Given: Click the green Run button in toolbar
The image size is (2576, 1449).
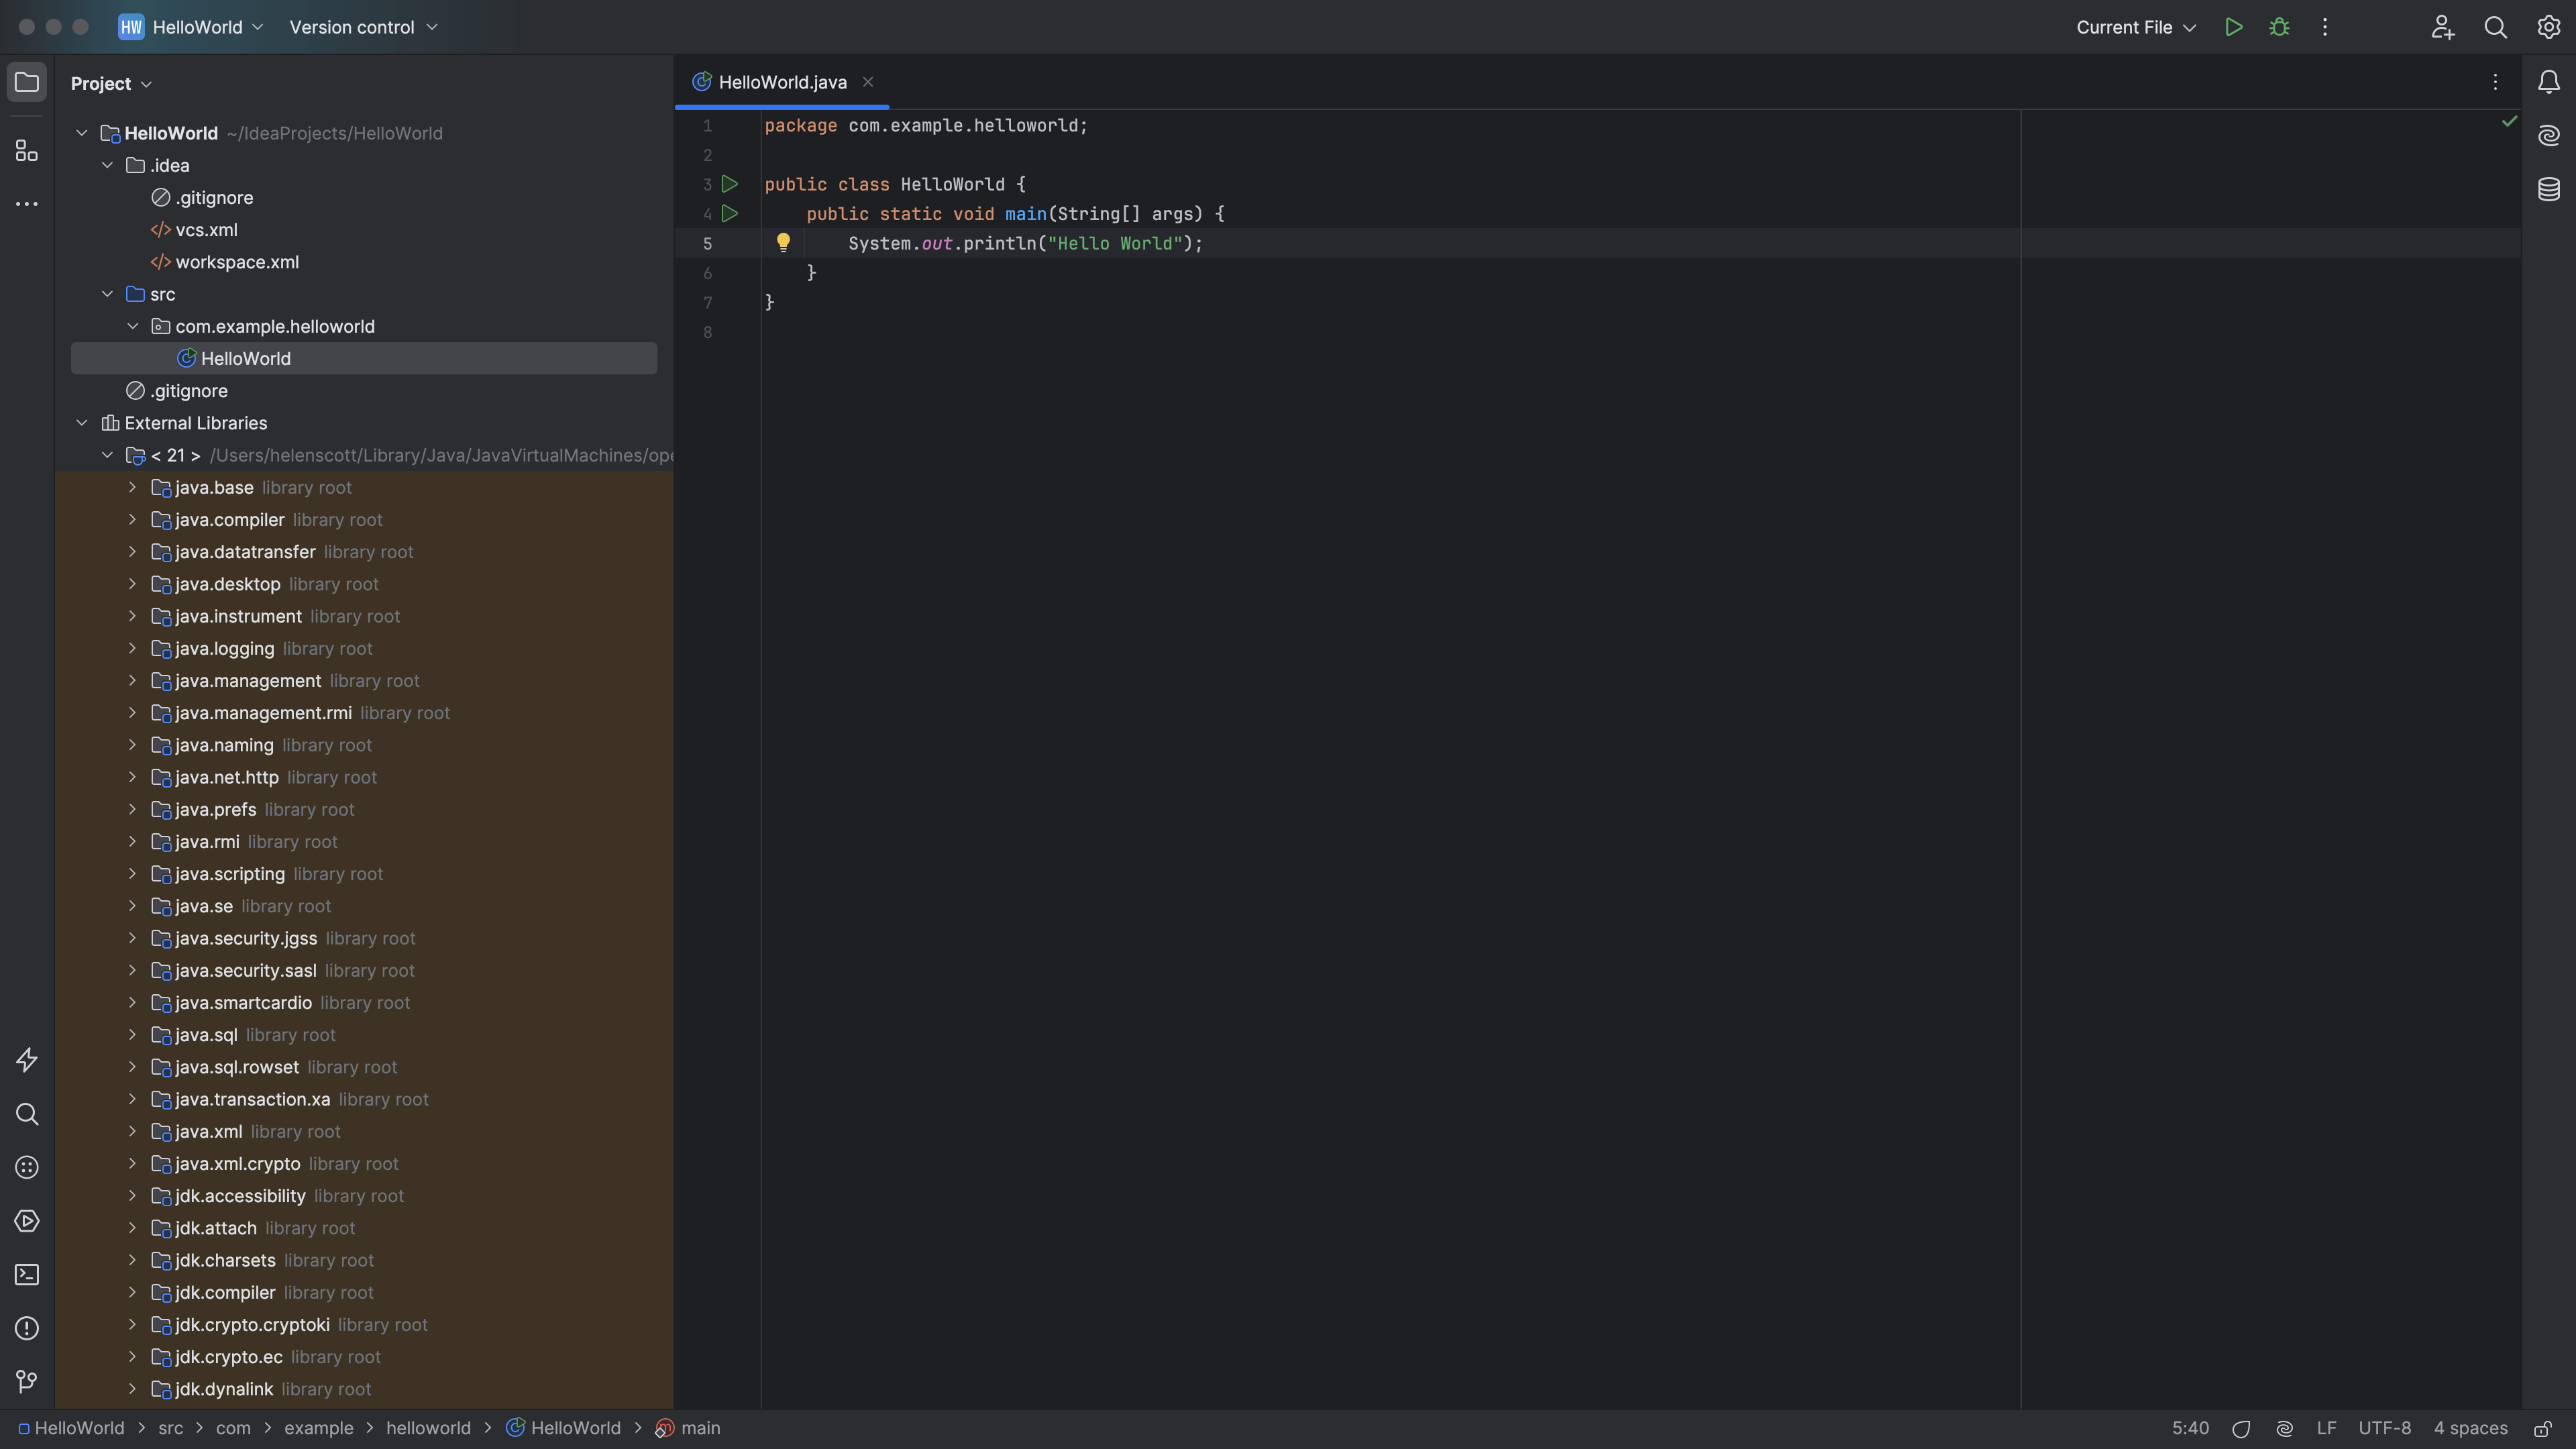Looking at the screenshot, I should tap(2233, 27).
